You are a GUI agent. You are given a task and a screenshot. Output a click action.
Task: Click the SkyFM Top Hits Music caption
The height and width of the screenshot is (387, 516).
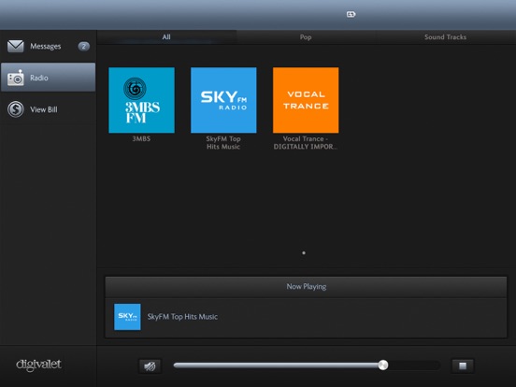click(223, 142)
